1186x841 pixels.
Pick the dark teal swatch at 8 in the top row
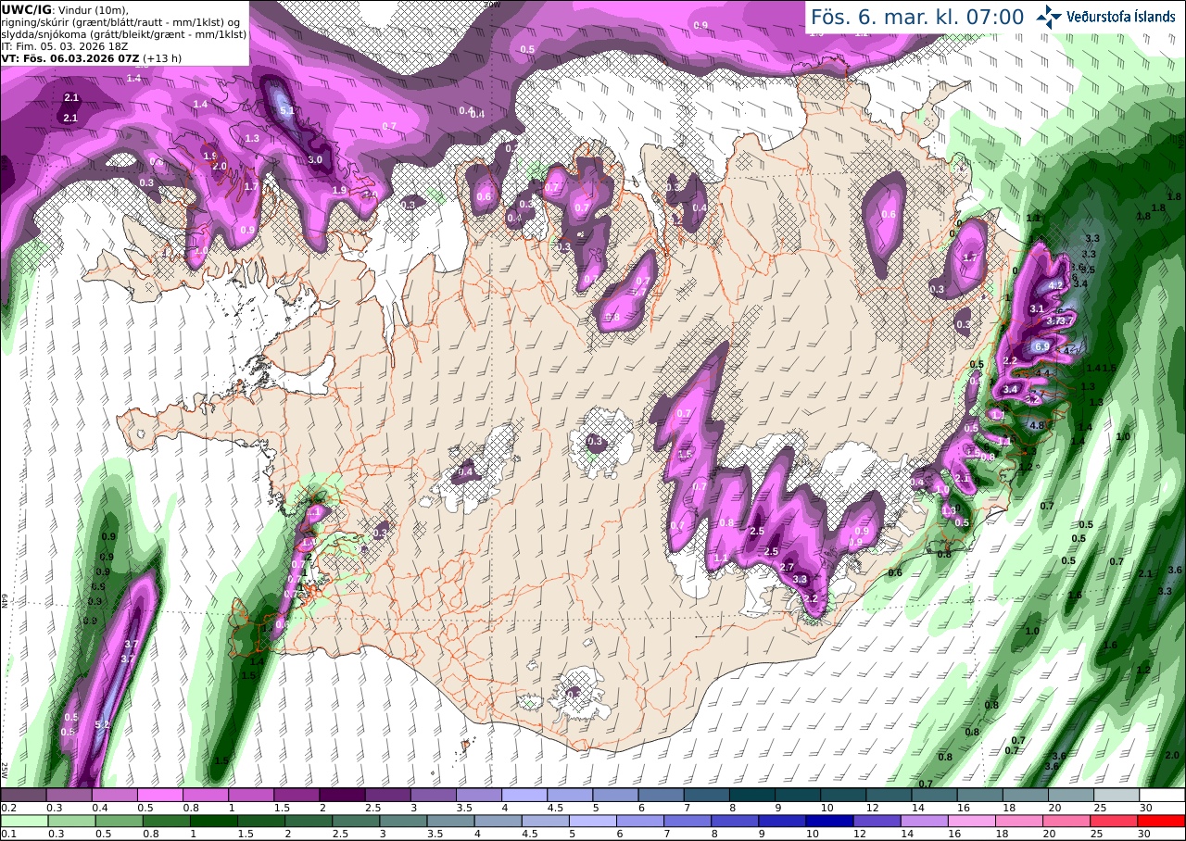click(x=752, y=795)
